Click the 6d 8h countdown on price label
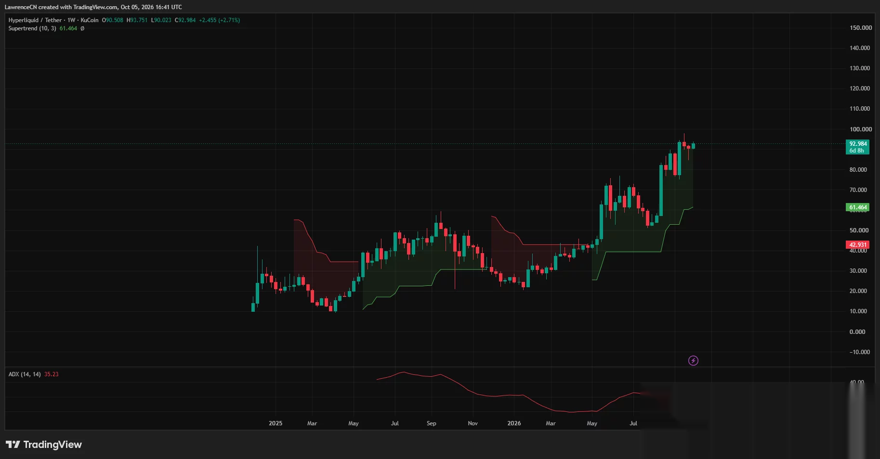 856,151
